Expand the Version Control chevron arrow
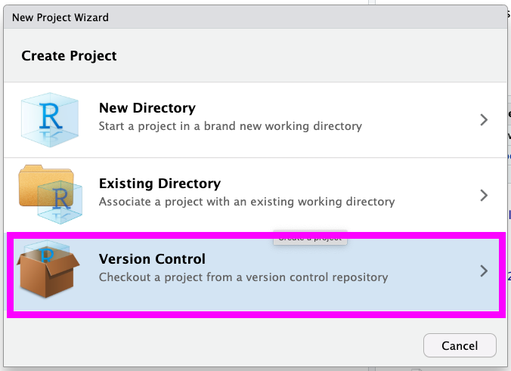The height and width of the screenshot is (371, 511). tap(485, 271)
